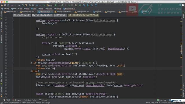Open the Terminal tool window
Viewport: 185px width, 104px height.
point(43,100)
